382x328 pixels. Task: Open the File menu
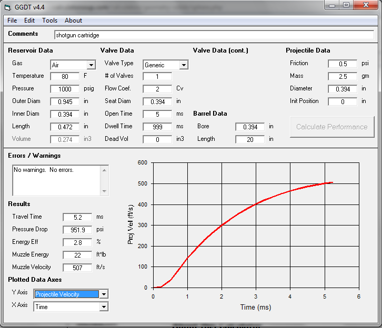[x=12, y=20]
